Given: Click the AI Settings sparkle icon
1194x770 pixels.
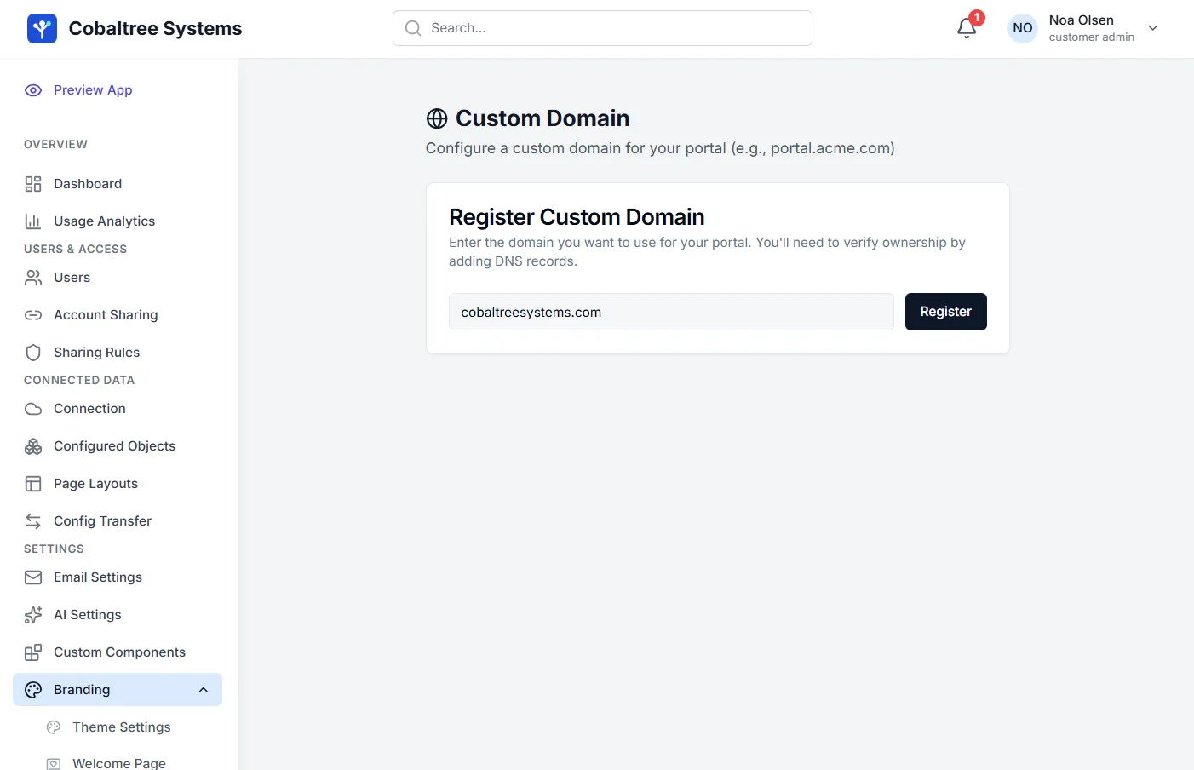Looking at the screenshot, I should pyautogui.click(x=33, y=615).
